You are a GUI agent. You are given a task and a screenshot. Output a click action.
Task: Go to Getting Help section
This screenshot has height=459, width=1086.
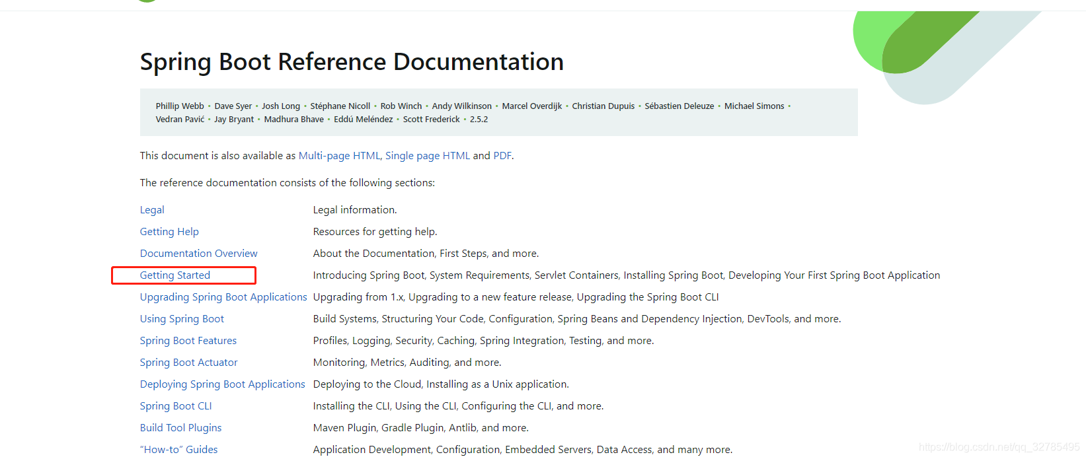pyautogui.click(x=169, y=232)
